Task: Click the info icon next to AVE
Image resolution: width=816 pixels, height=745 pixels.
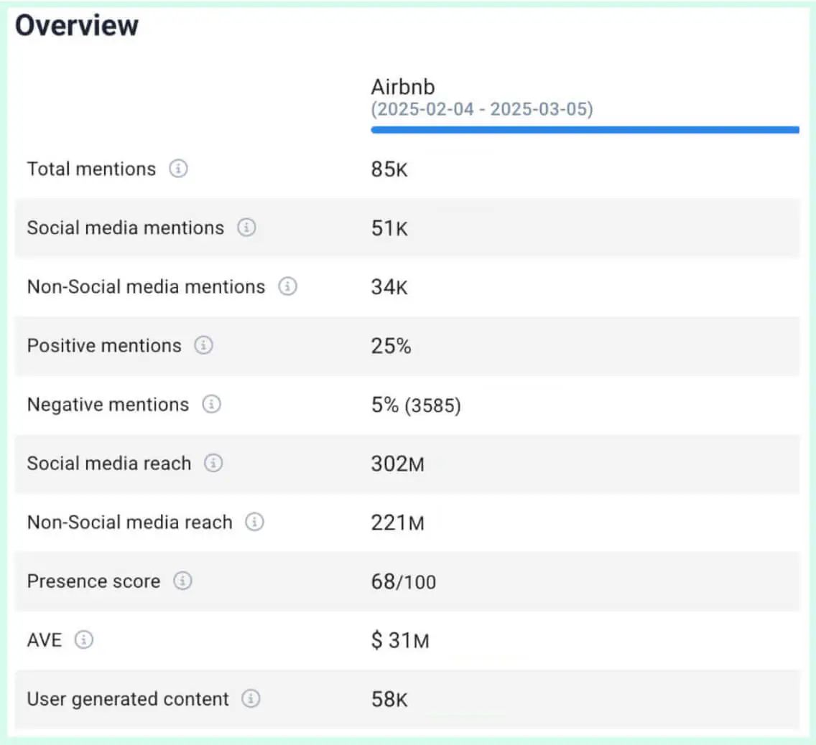Action: tap(84, 639)
